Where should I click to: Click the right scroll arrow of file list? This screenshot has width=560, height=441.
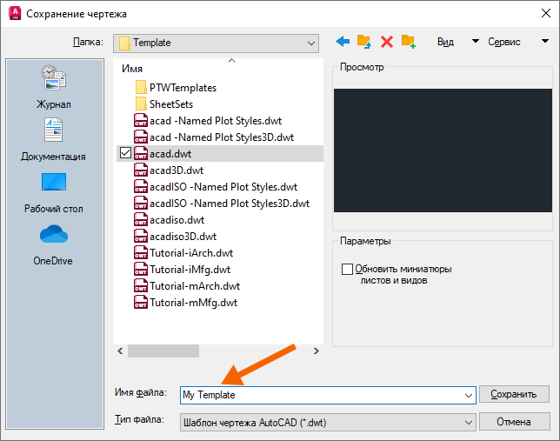(x=316, y=351)
